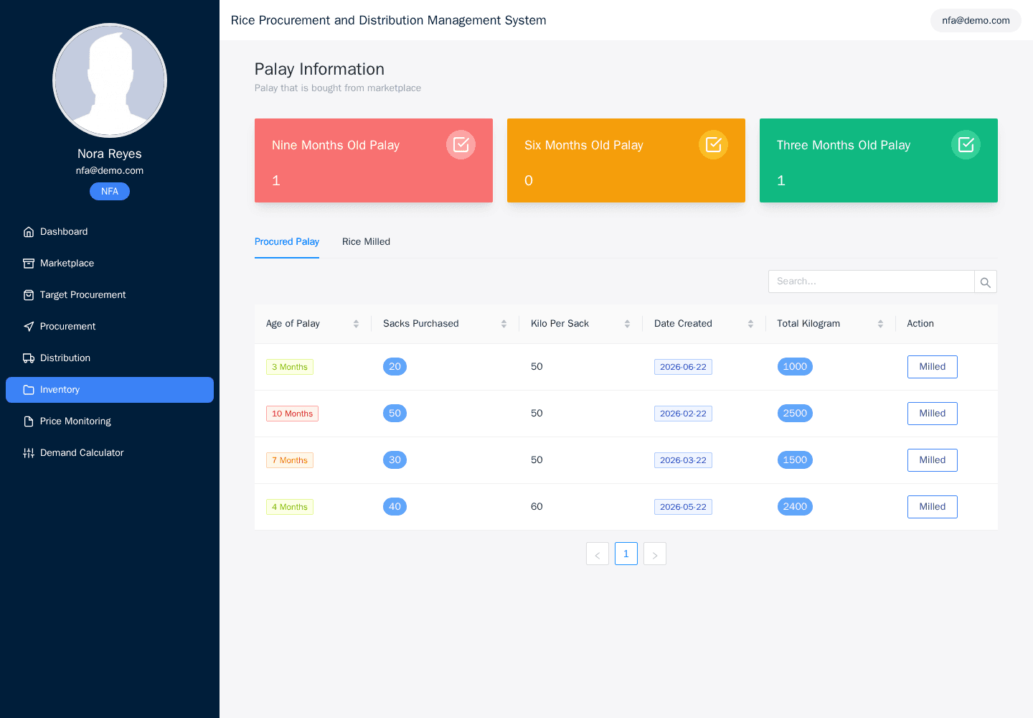Click date 2026-02-22
Image resolution: width=1033 pixels, height=718 pixels.
683,414
